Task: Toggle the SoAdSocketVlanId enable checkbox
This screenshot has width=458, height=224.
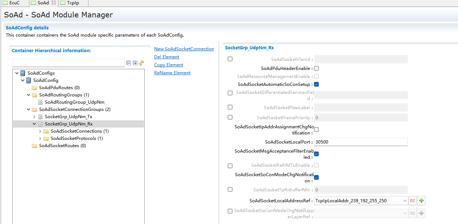Action: 230,59
